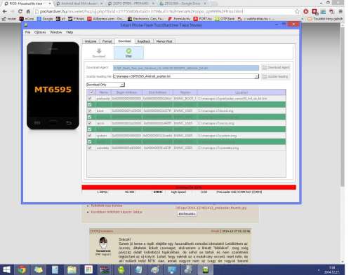Open the AliExpress.com bookmark
Viewport: 351px width, 275px height.
click(x=106, y=19)
